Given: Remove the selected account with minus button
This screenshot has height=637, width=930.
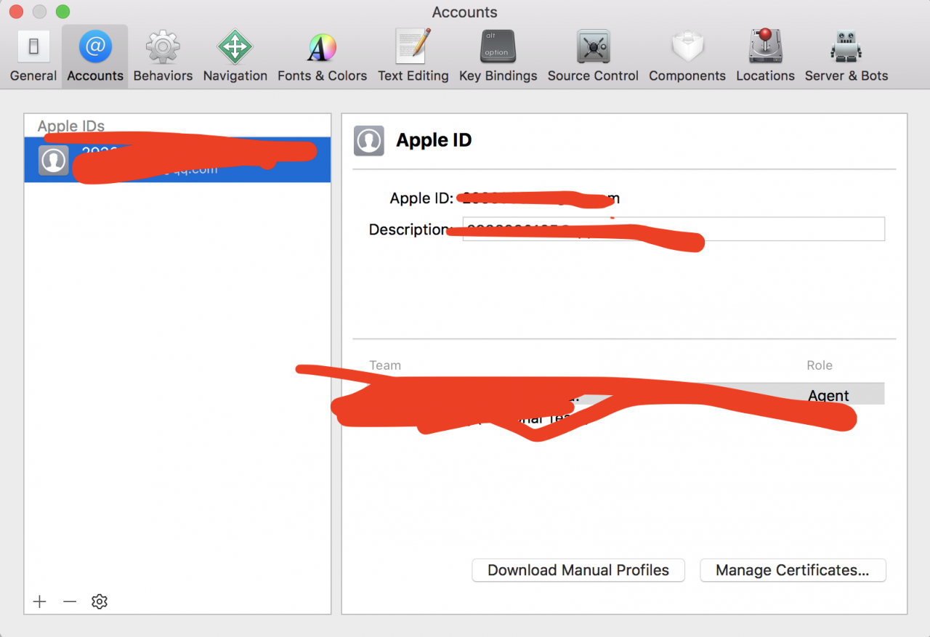Looking at the screenshot, I should 70,601.
